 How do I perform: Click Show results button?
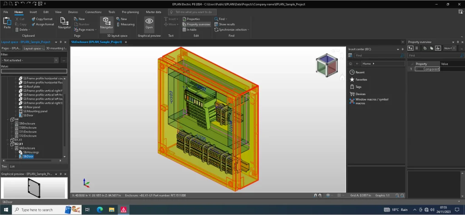pos(226,24)
